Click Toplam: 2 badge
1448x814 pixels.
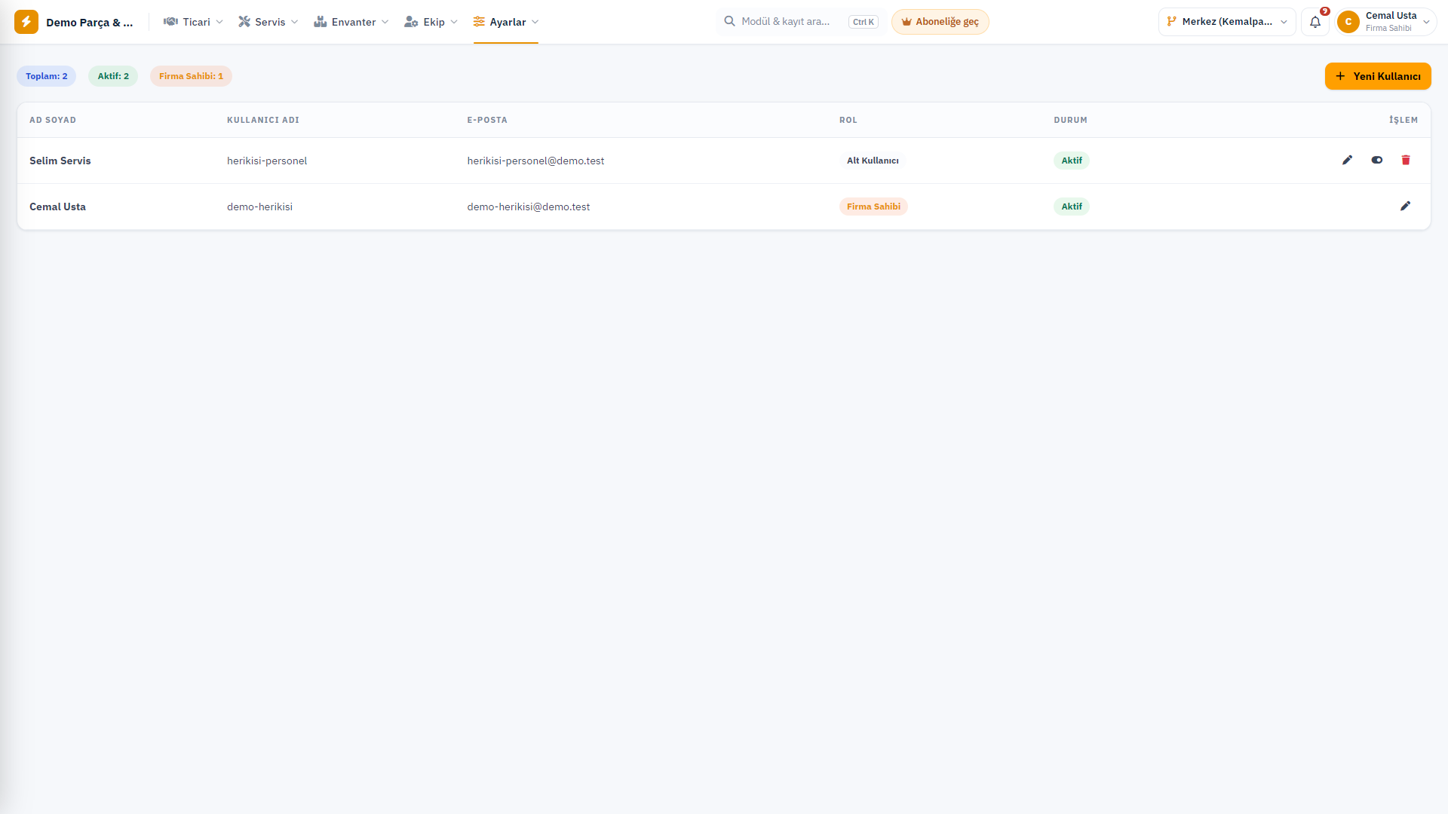47,76
